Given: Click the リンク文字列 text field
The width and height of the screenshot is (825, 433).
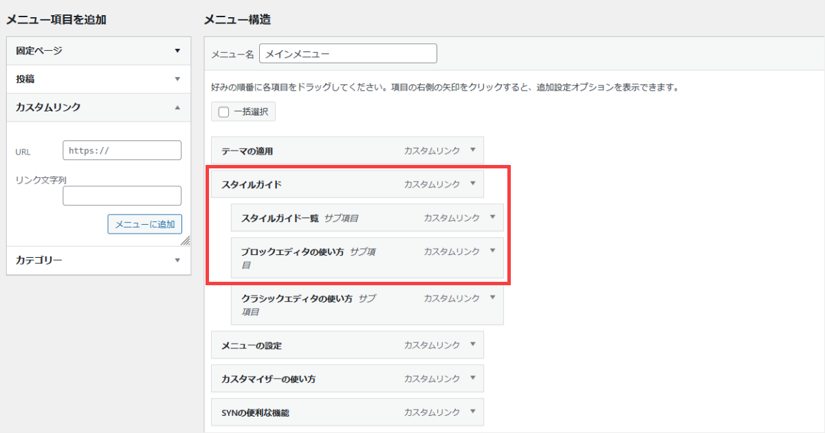Looking at the screenshot, I should coord(122,196).
